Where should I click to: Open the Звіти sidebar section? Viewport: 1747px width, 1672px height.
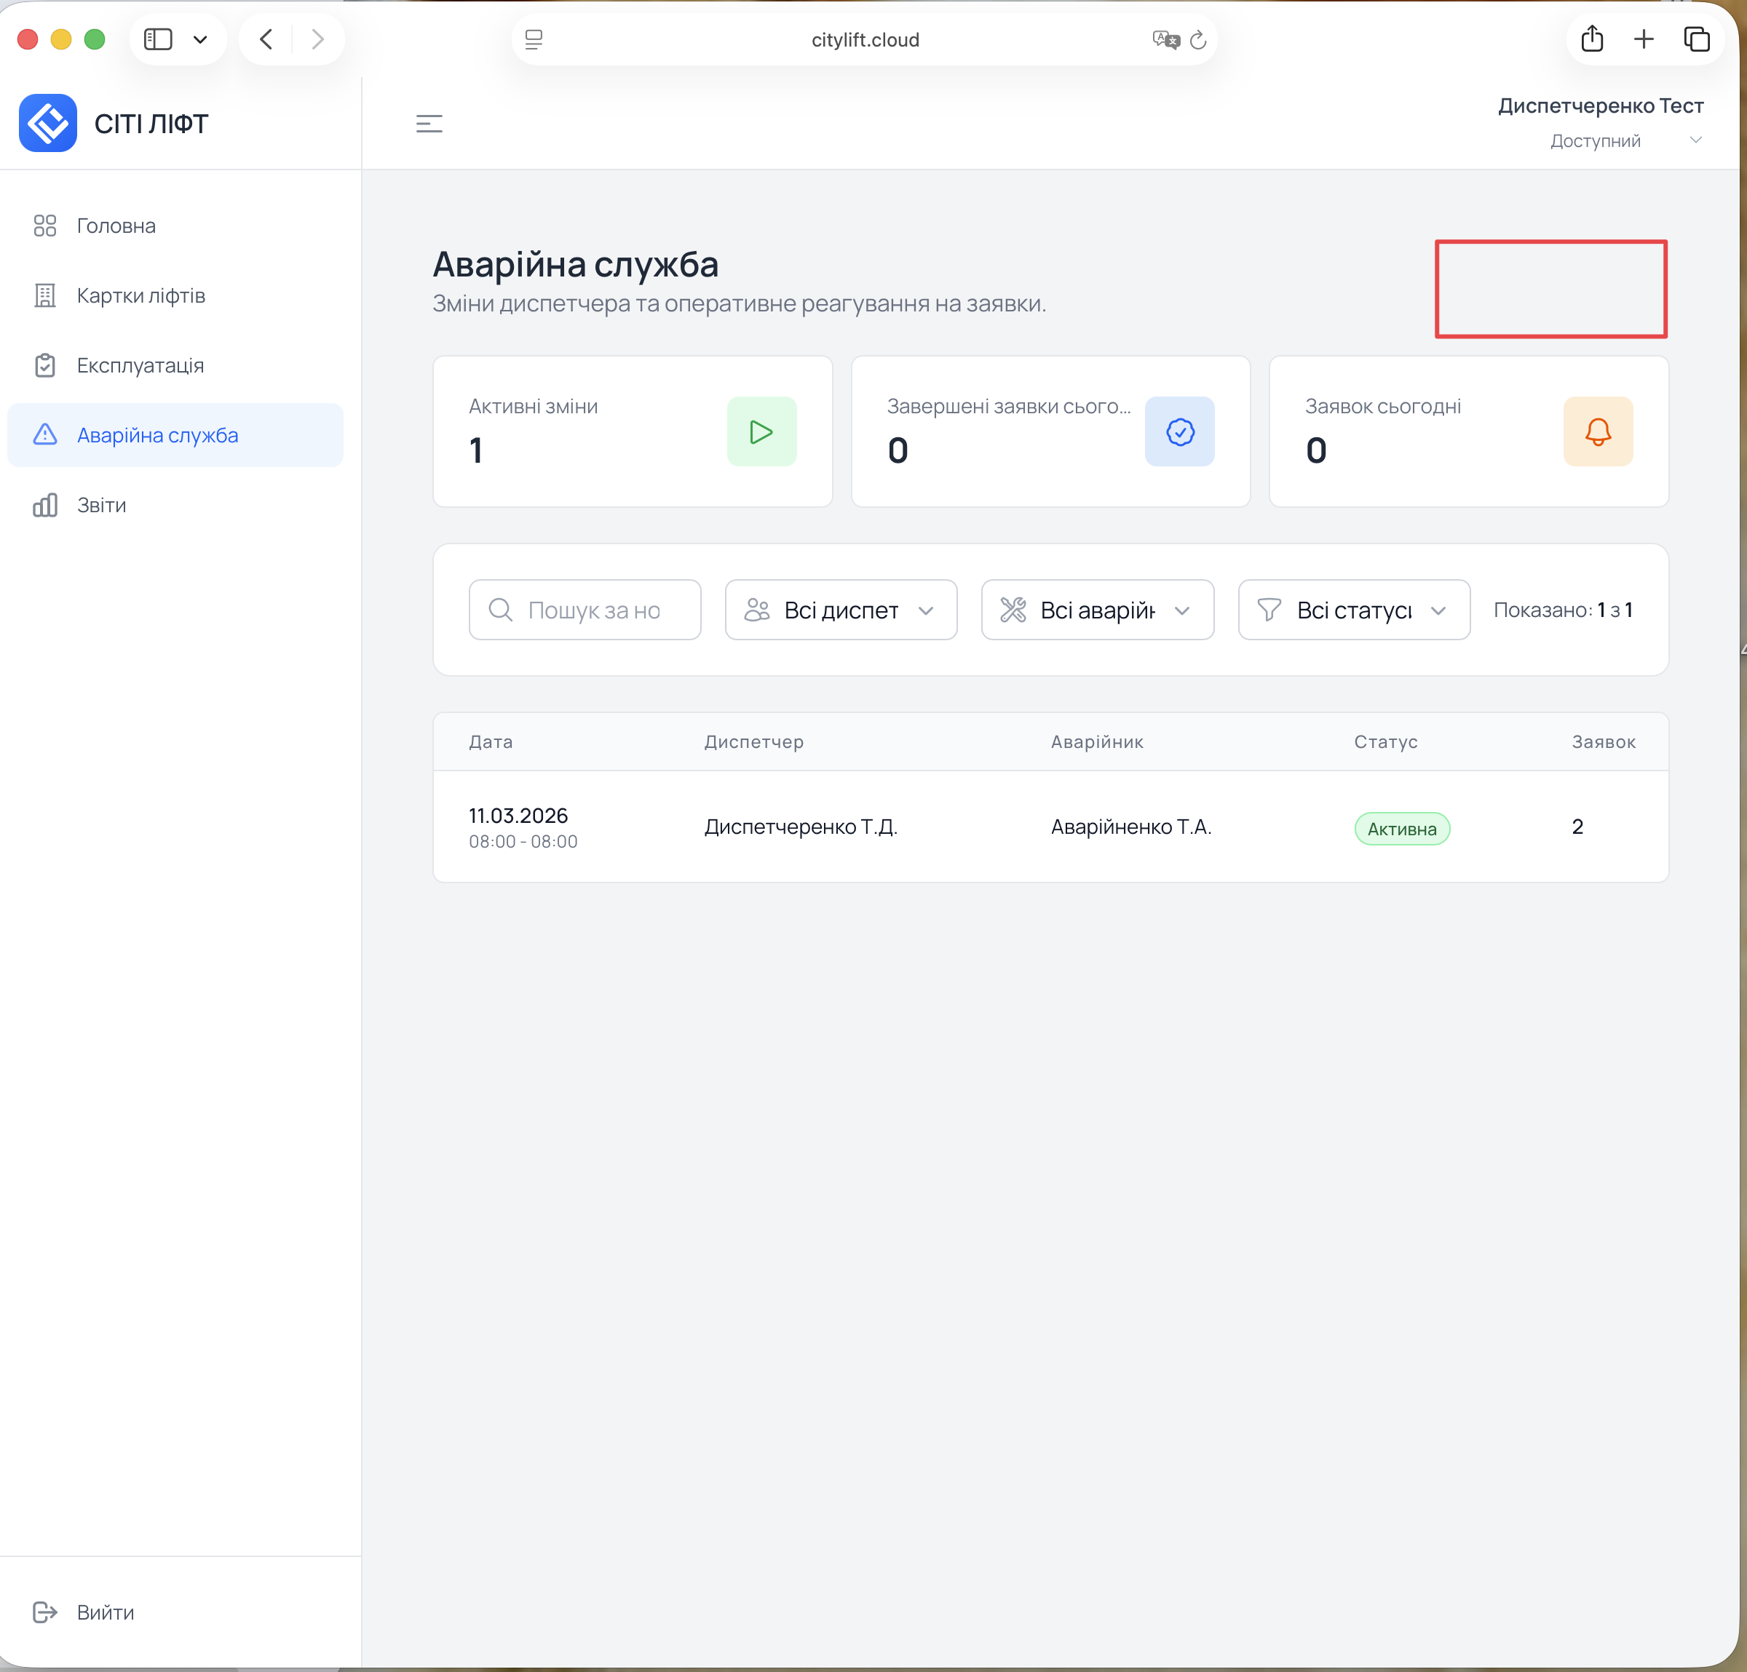coord(102,505)
